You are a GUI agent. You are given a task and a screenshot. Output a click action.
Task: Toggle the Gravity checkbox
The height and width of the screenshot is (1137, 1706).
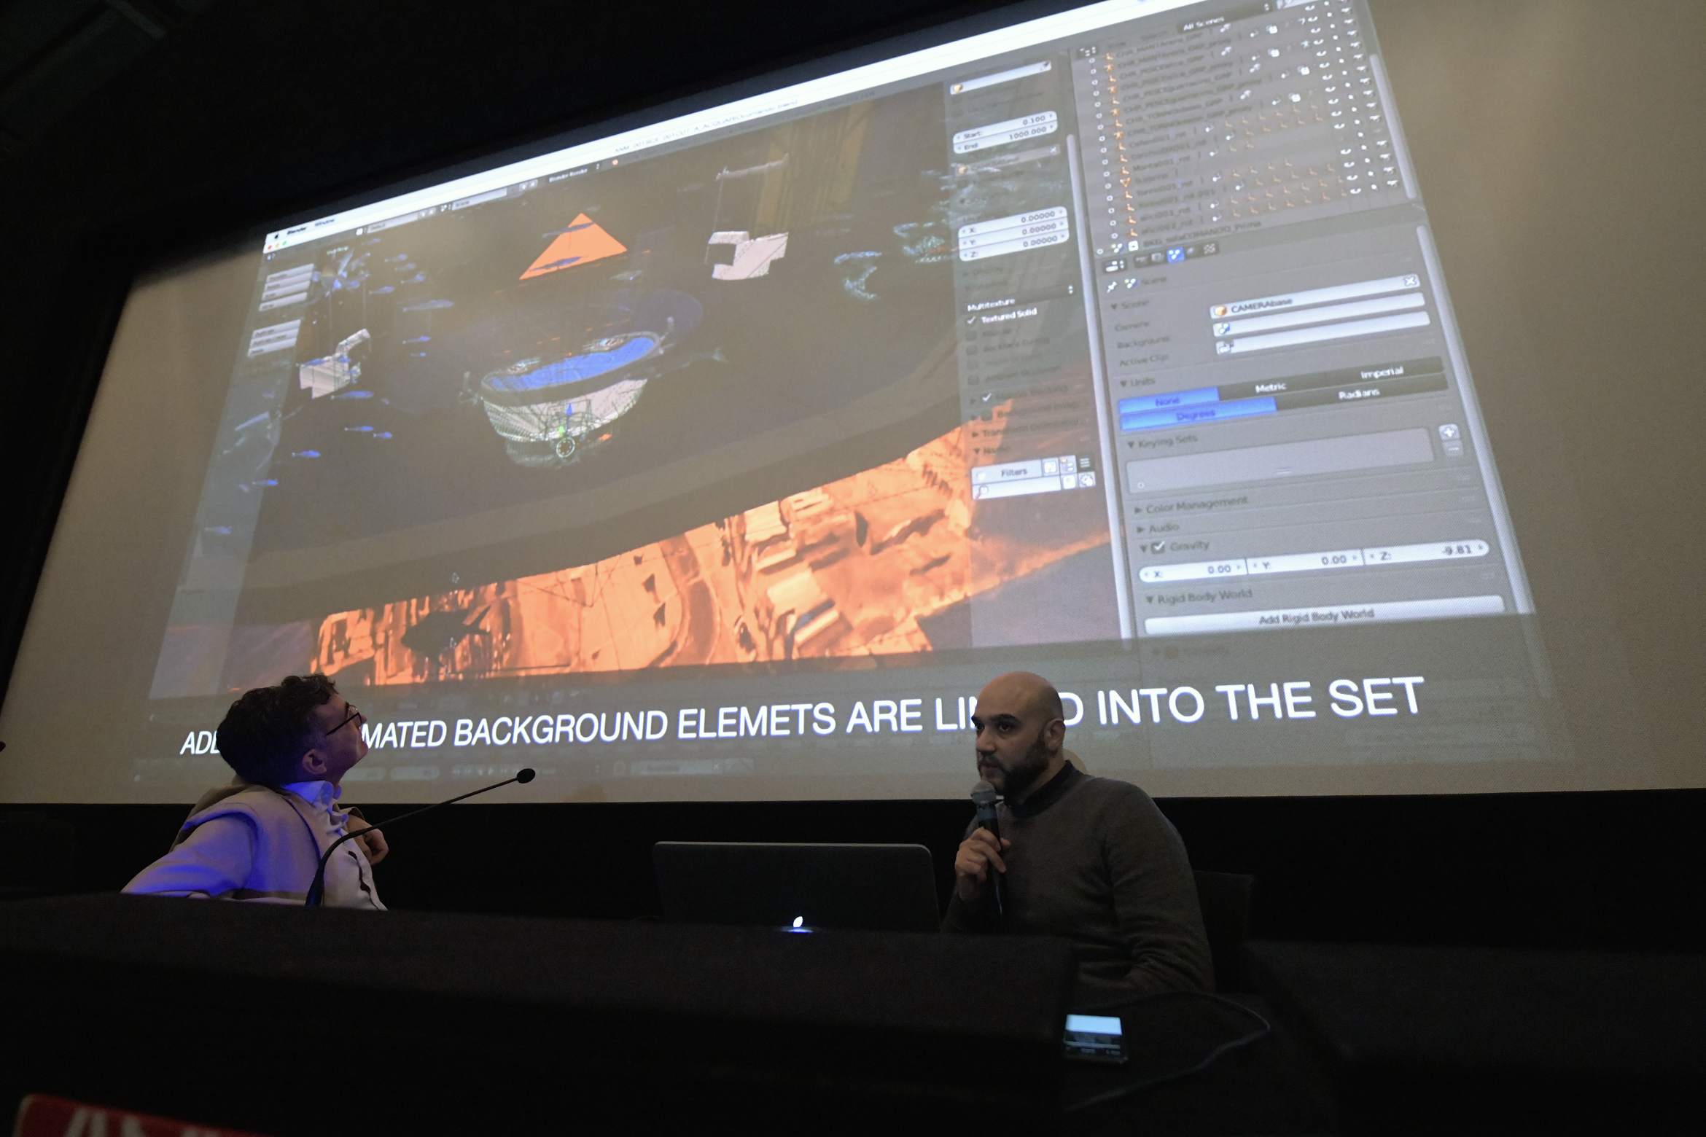pyautogui.click(x=1158, y=548)
